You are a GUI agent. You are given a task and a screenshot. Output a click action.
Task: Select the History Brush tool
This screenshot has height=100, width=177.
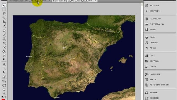tap(4, 43)
